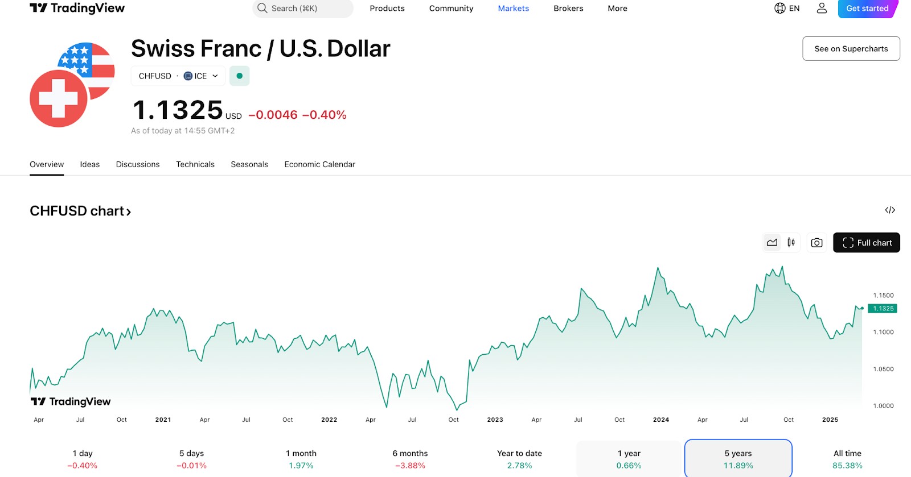The height and width of the screenshot is (477, 911).
Task: Click the 2024 label on time axis
Action: pyautogui.click(x=661, y=420)
